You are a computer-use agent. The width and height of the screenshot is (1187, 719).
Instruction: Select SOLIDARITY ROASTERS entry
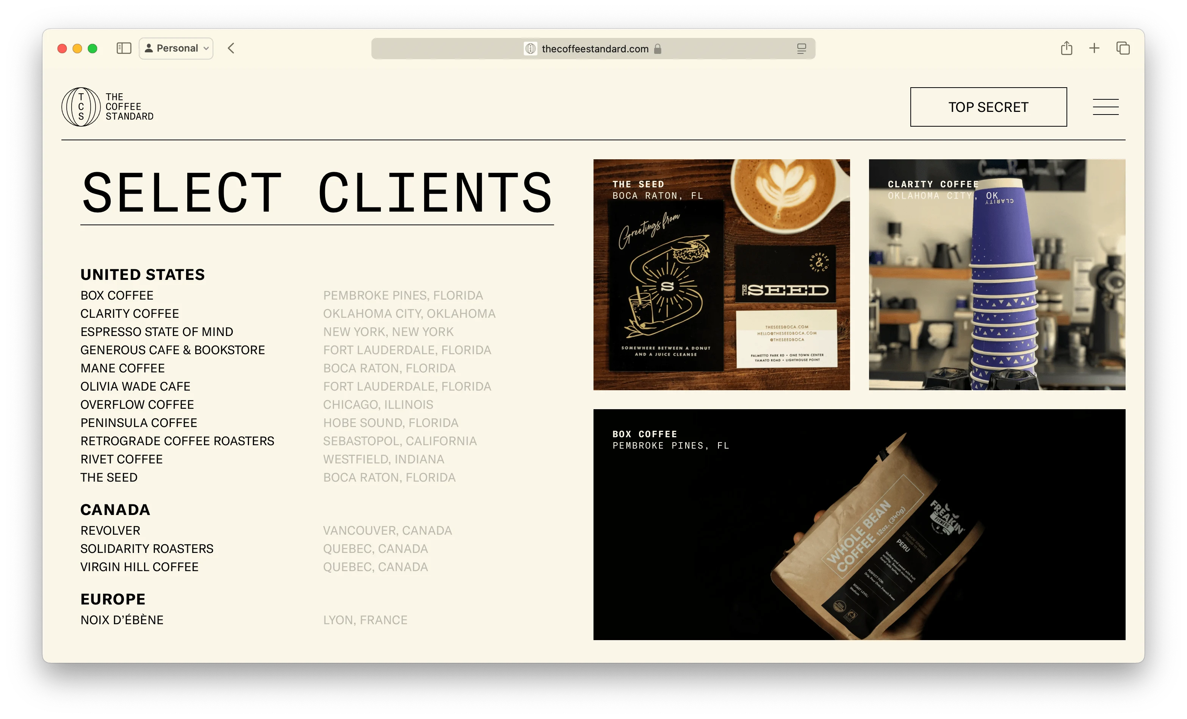(147, 549)
